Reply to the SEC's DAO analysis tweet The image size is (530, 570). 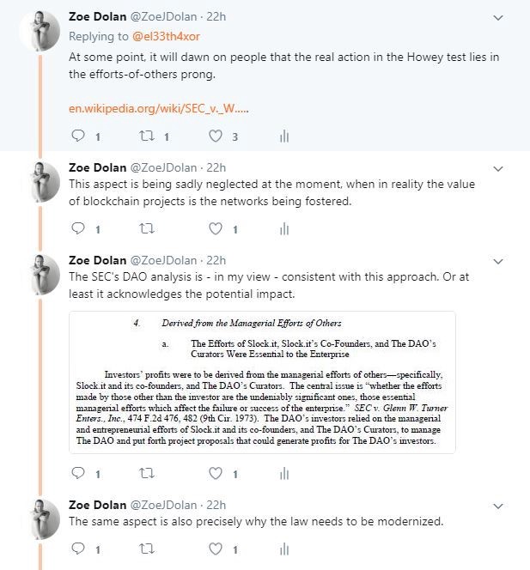(77, 472)
